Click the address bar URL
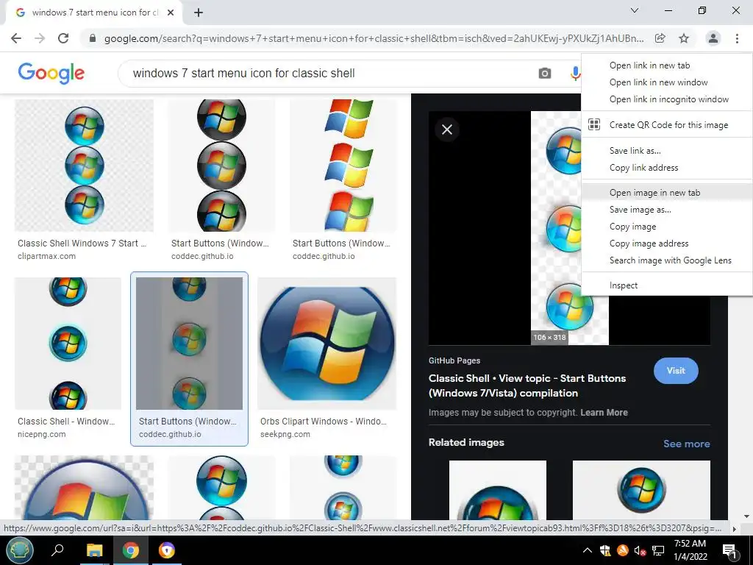The height and width of the screenshot is (565, 753). 374,38
